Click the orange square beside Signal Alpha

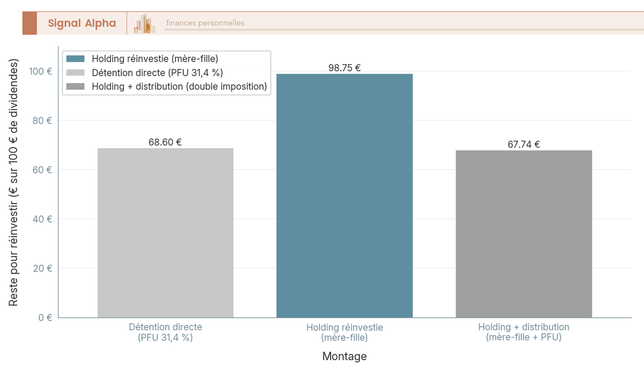(30, 23)
